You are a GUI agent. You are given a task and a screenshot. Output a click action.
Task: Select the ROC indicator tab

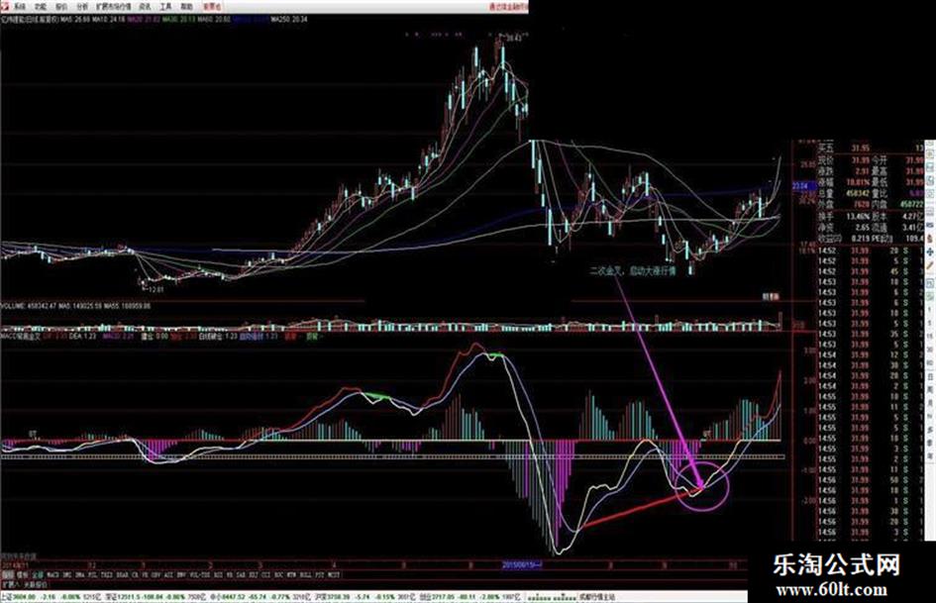(x=277, y=574)
